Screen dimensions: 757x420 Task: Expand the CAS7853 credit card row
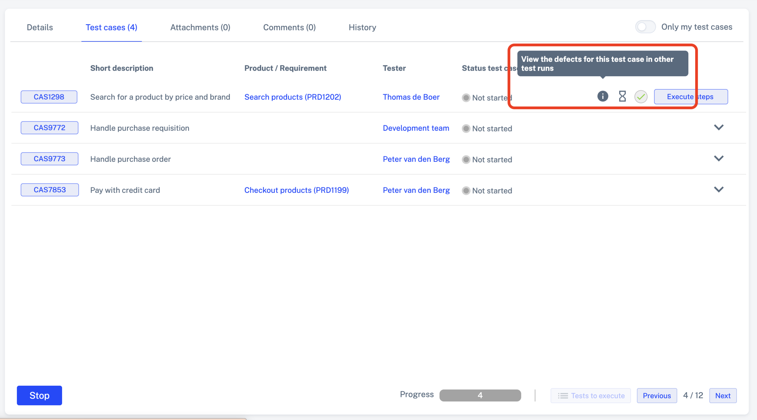click(719, 190)
